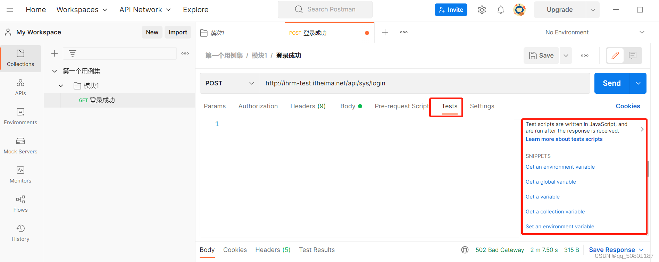
Task: Open the user avatar menu
Action: 519,10
